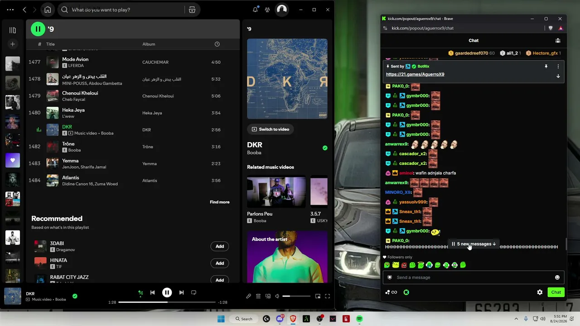Pause the playlist using the green header button

coord(38,29)
